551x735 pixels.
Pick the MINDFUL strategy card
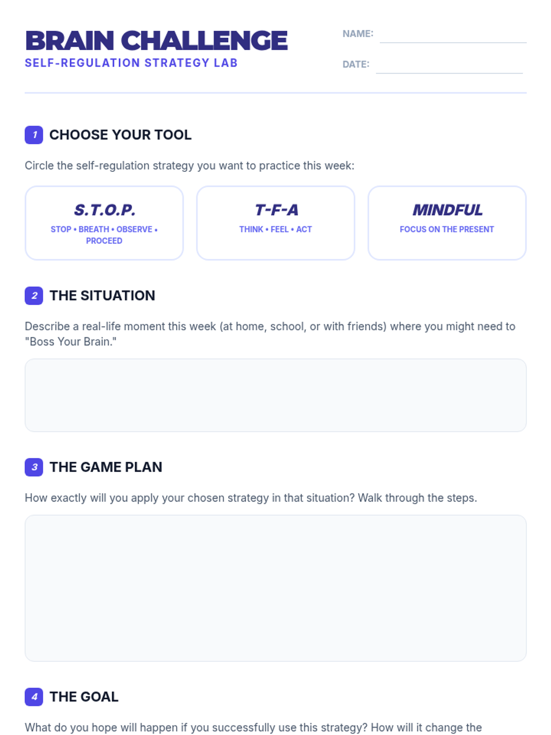[x=447, y=223]
